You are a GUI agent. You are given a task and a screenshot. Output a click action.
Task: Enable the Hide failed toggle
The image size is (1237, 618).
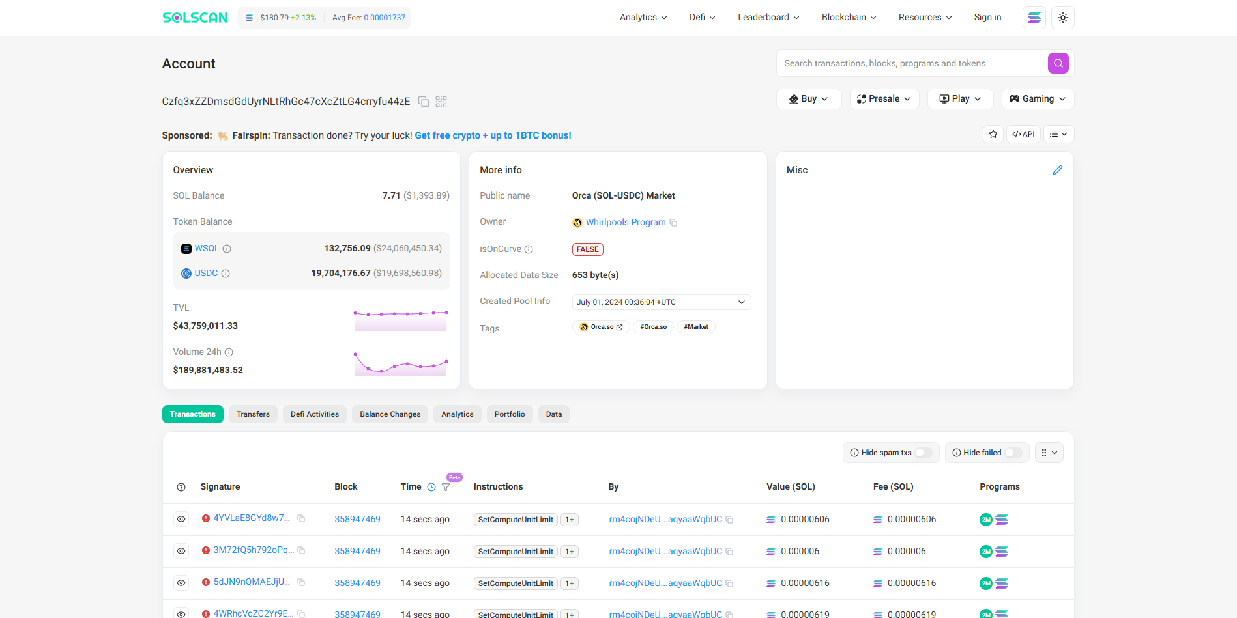click(x=1013, y=453)
